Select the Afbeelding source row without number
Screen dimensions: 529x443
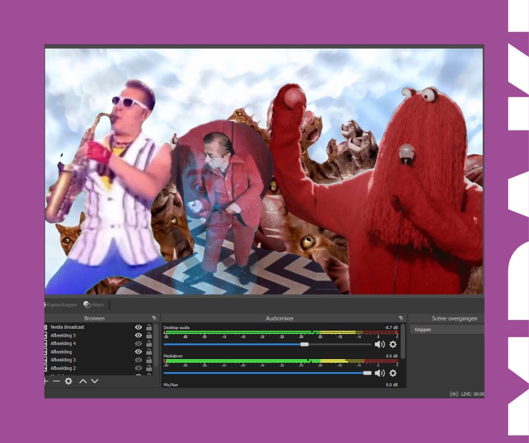(98, 351)
